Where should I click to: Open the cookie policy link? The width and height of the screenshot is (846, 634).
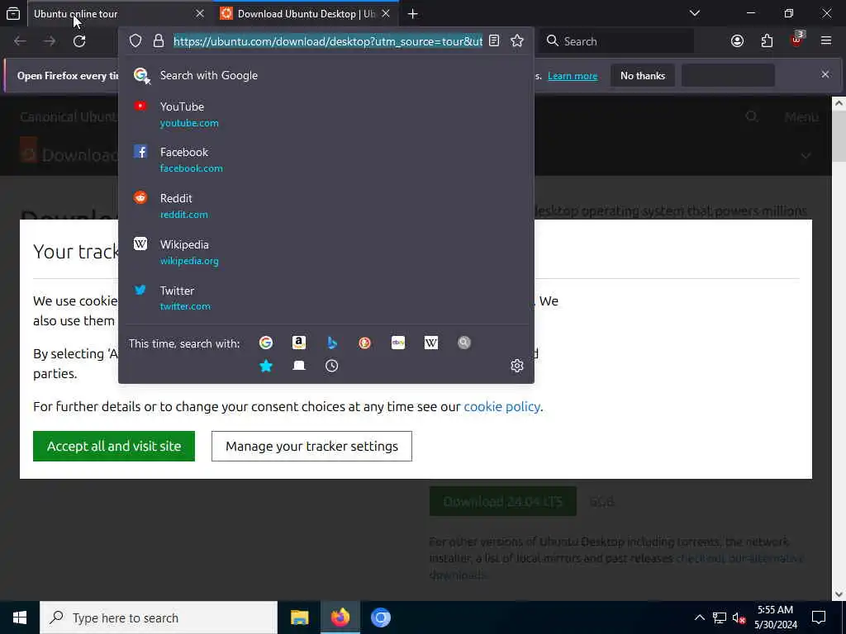tap(501, 406)
